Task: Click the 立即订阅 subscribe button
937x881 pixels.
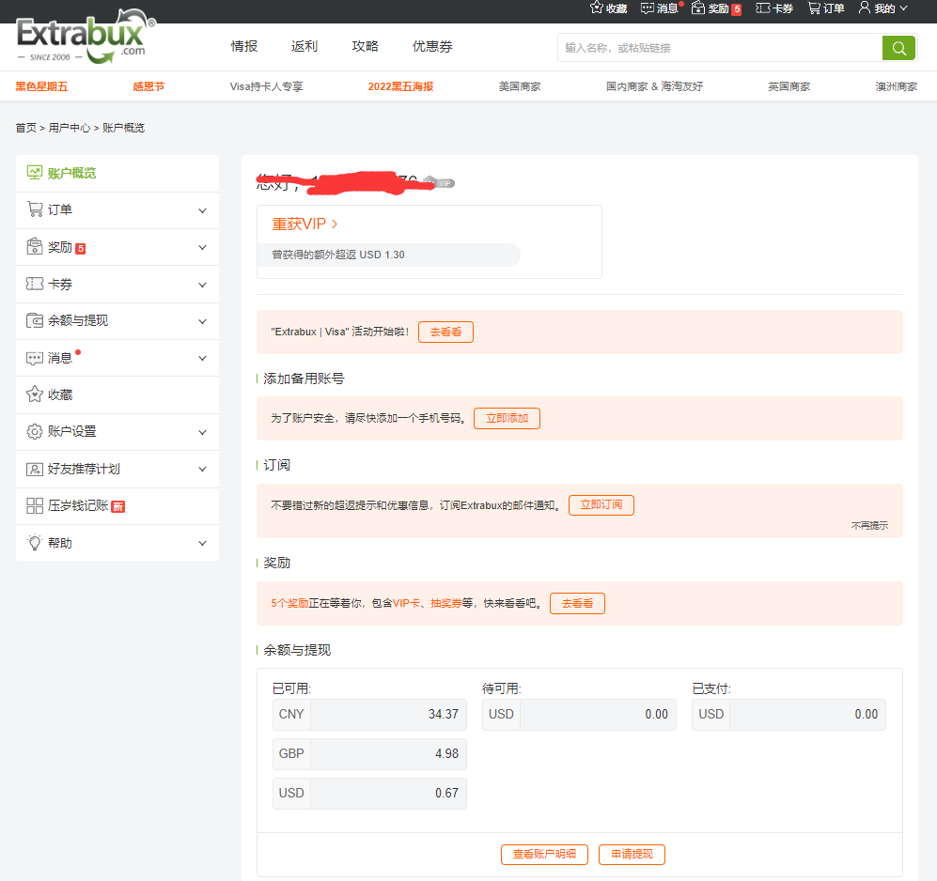Action: pos(601,505)
